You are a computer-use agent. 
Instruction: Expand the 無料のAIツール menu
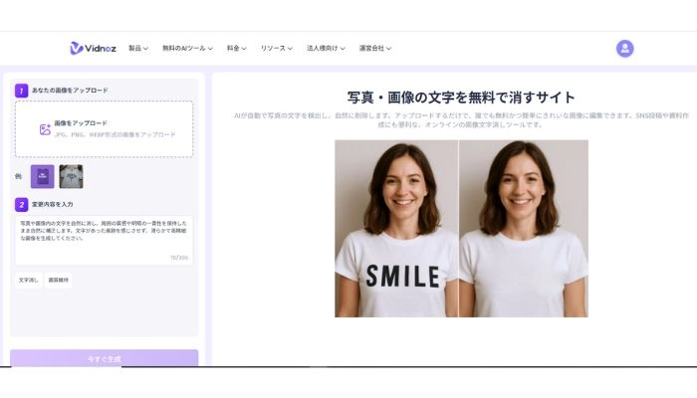187,48
